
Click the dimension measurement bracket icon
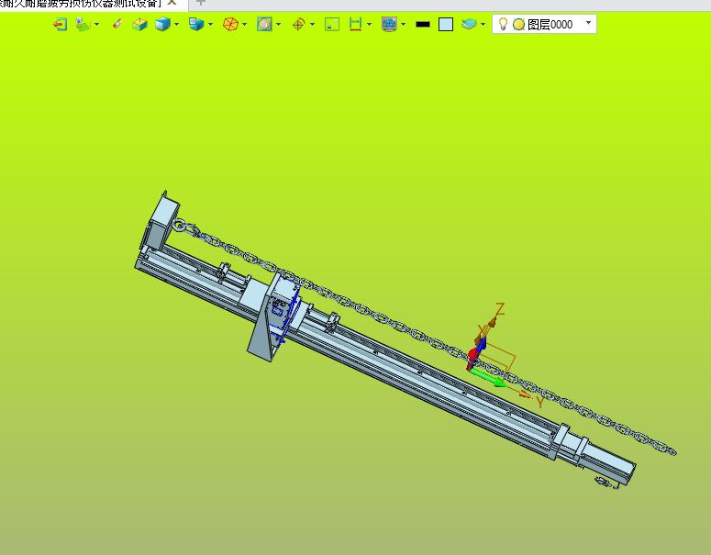355,24
